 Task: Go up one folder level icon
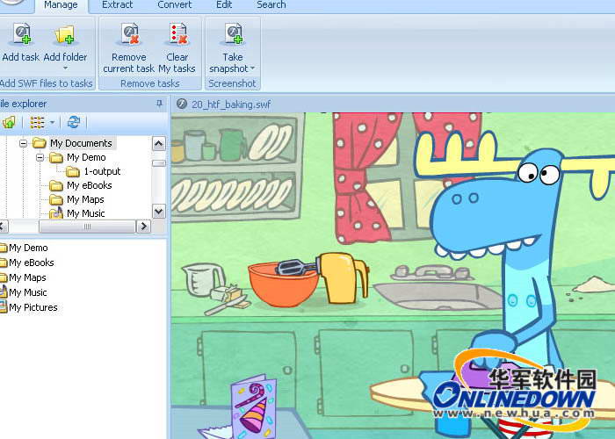tap(9, 122)
